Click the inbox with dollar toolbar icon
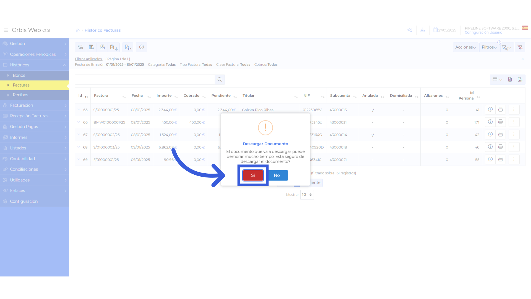531x299 pixels. [x=102, y=47]
